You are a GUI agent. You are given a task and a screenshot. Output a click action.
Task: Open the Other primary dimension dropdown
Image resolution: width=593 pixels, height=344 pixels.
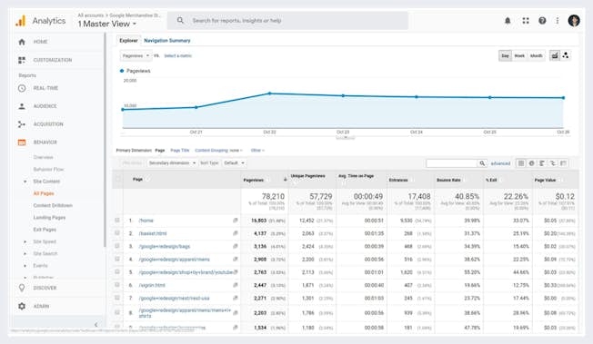257,151
